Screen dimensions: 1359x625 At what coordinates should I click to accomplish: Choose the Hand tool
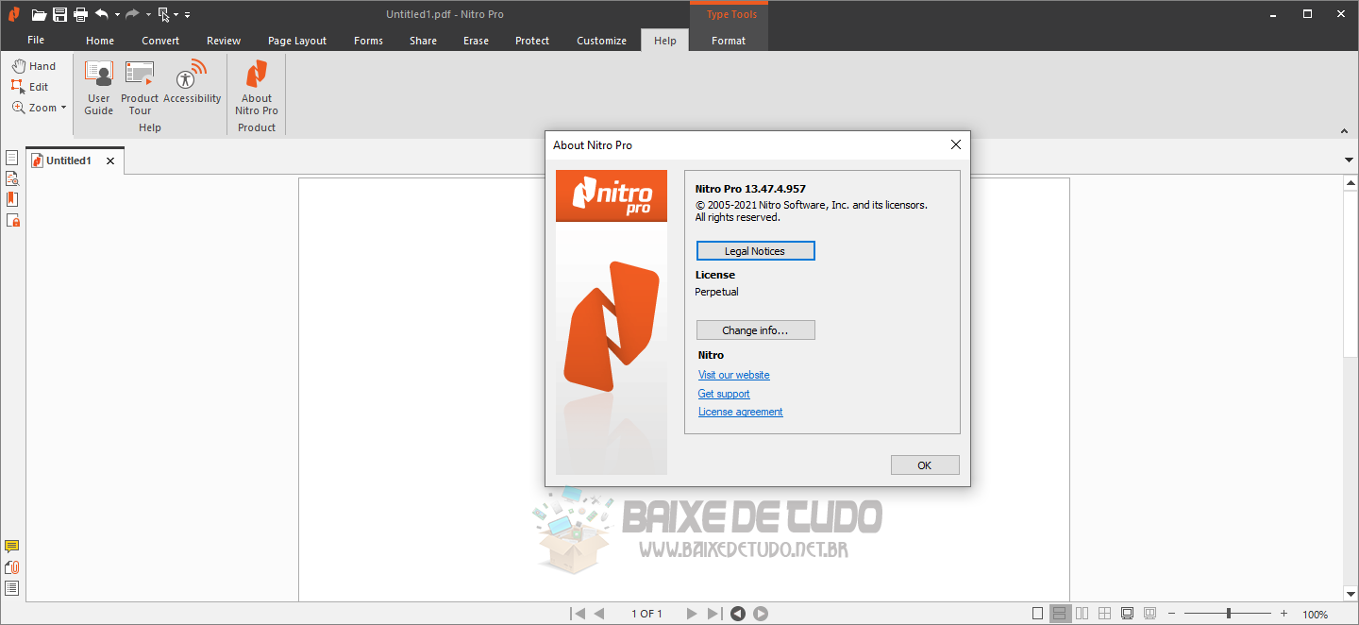click(34, 66)
